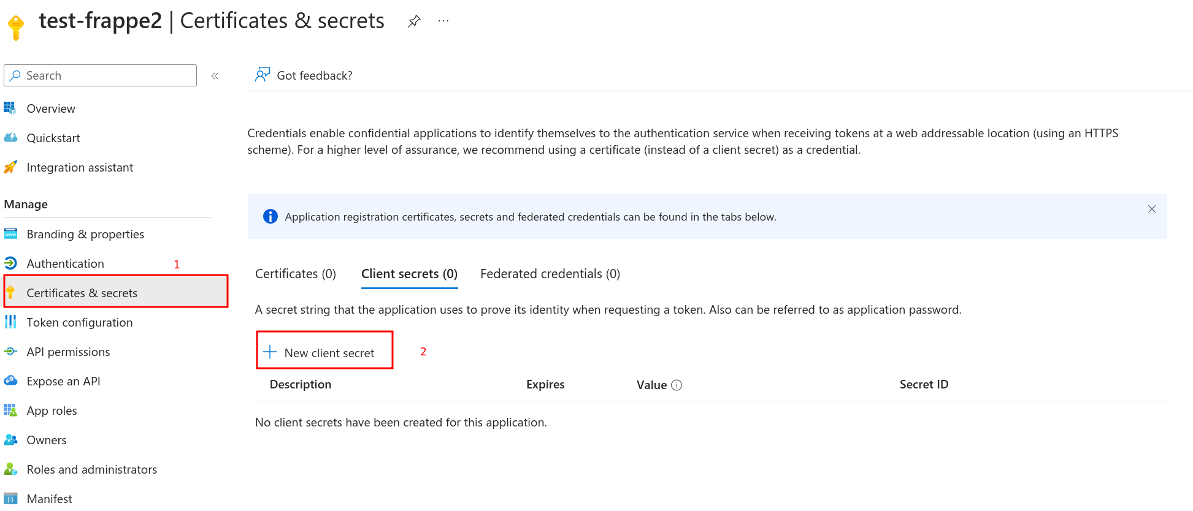
Task: Click the key icon beside Certificates & secrets
Action: click(10, 293)
